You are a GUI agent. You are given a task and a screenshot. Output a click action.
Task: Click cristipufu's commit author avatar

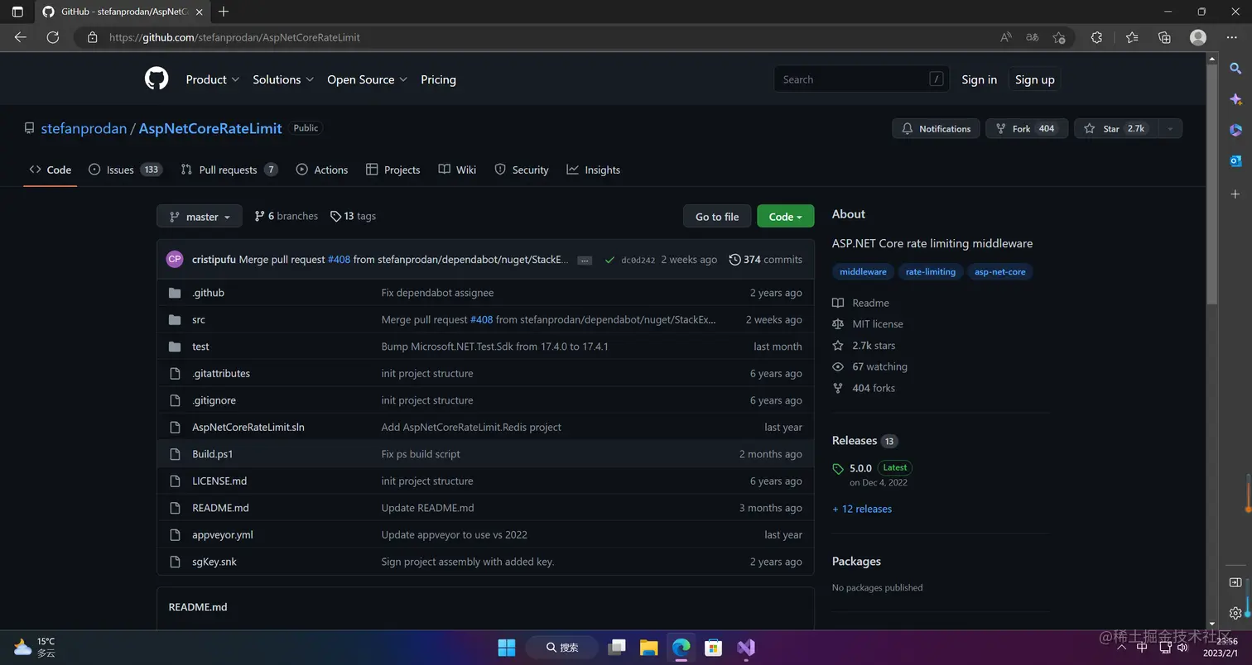(x=175, y=259)
